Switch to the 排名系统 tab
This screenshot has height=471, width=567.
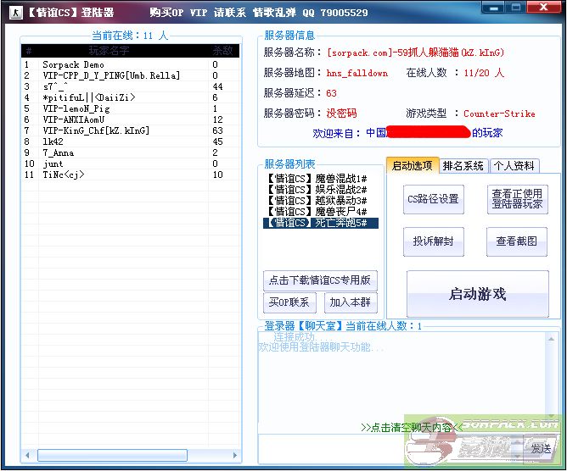(x=463, y=166)
